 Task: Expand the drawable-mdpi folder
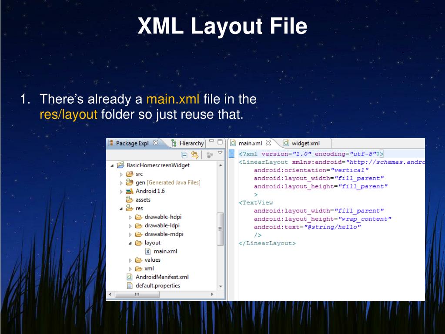pyautogui.click(x=130, y=234)
